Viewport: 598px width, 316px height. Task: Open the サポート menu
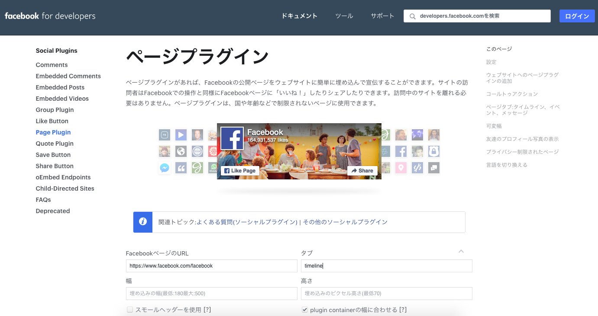pos(382,16)
